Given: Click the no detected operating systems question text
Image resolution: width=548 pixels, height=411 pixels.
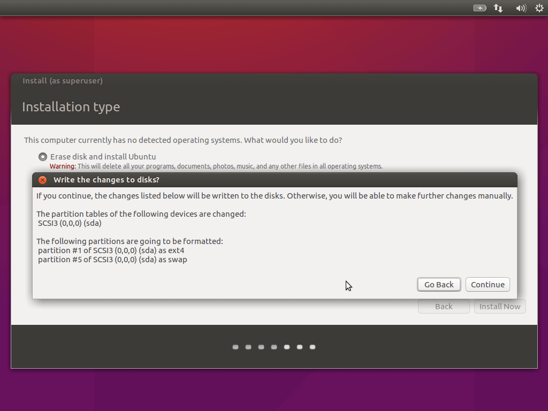Looking at the screenshot, I should click(x=183, y=140).
